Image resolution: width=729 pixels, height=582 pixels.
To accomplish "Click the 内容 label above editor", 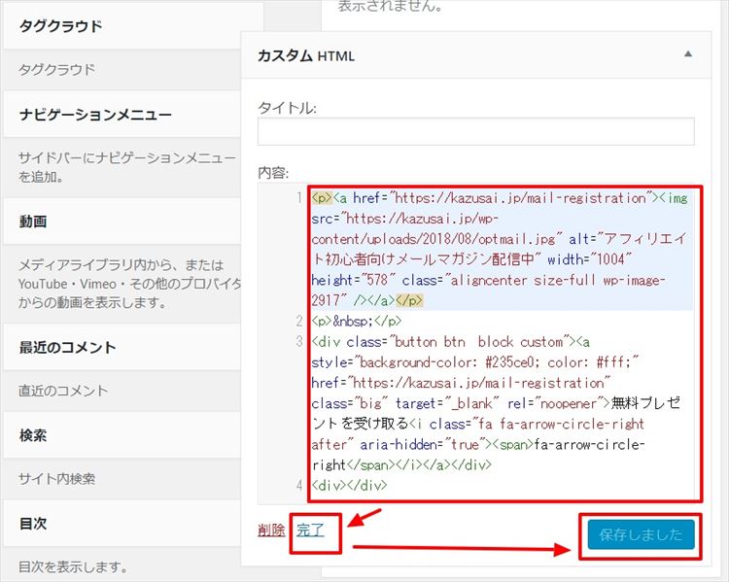I will coord(273,172).
